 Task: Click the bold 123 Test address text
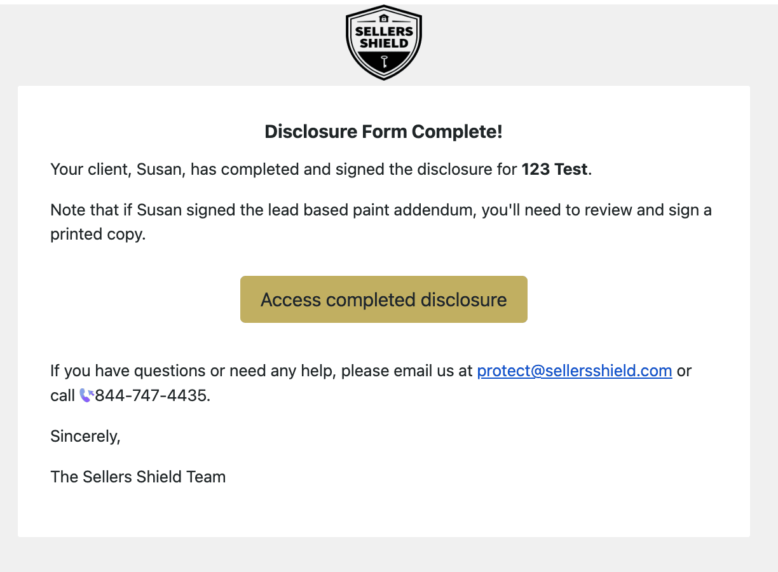(x=554, y=170)
